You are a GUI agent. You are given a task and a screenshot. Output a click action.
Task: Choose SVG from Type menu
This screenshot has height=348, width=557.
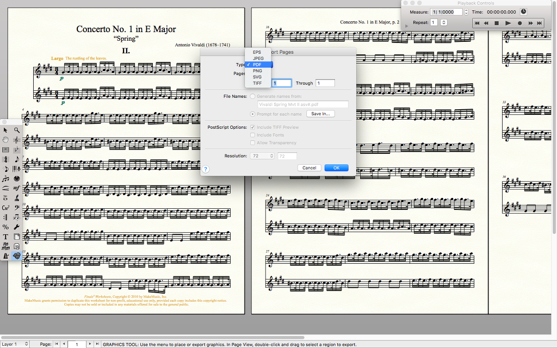258,77
